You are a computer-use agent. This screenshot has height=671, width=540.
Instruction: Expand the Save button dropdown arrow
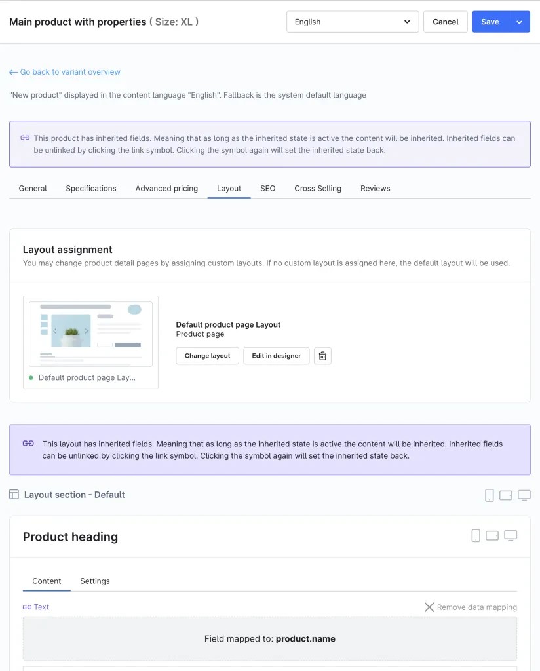tap(519, 22)
